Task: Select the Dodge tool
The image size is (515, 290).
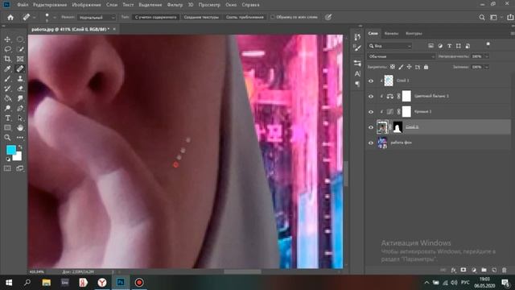Action: [7, 108]
